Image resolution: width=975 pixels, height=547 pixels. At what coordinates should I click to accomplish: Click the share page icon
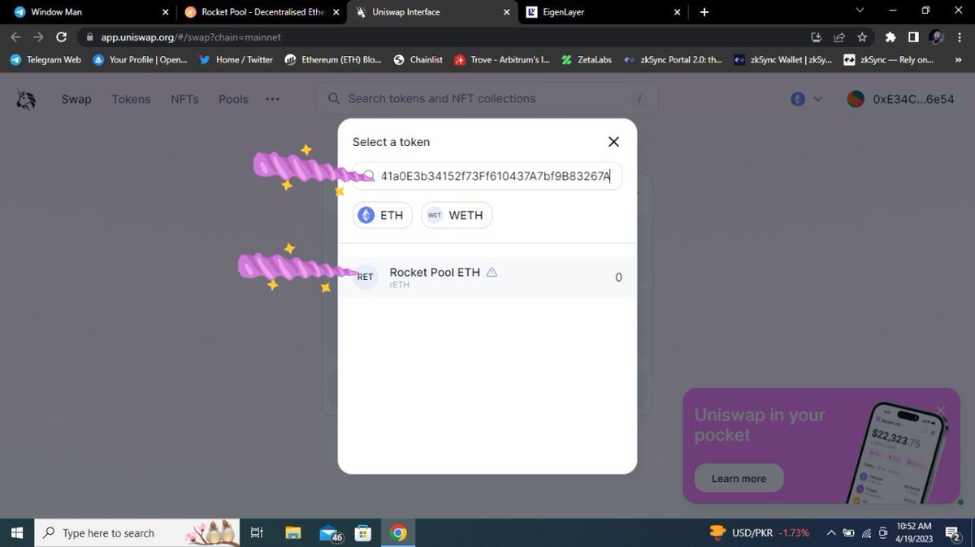839,37
